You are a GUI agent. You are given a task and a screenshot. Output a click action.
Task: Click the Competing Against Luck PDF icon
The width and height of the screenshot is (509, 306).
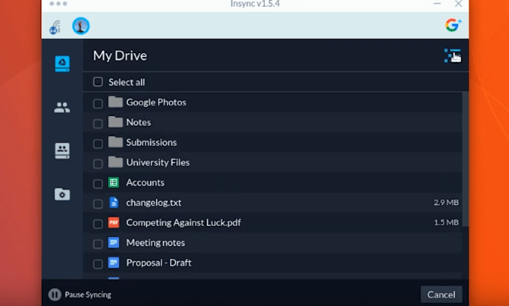(114, 223)
